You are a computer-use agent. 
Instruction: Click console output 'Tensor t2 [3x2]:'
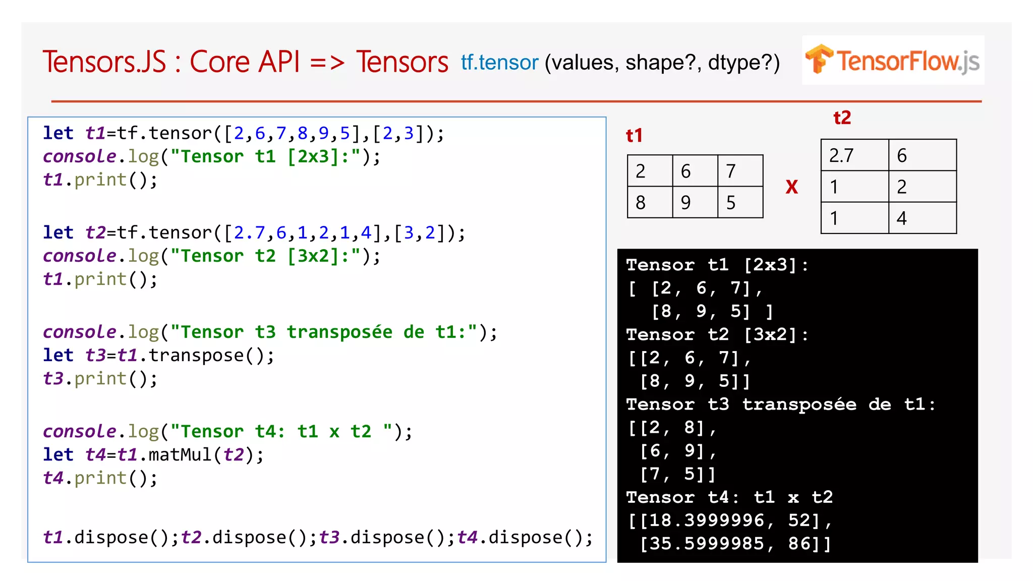click(x=717, y=335)
